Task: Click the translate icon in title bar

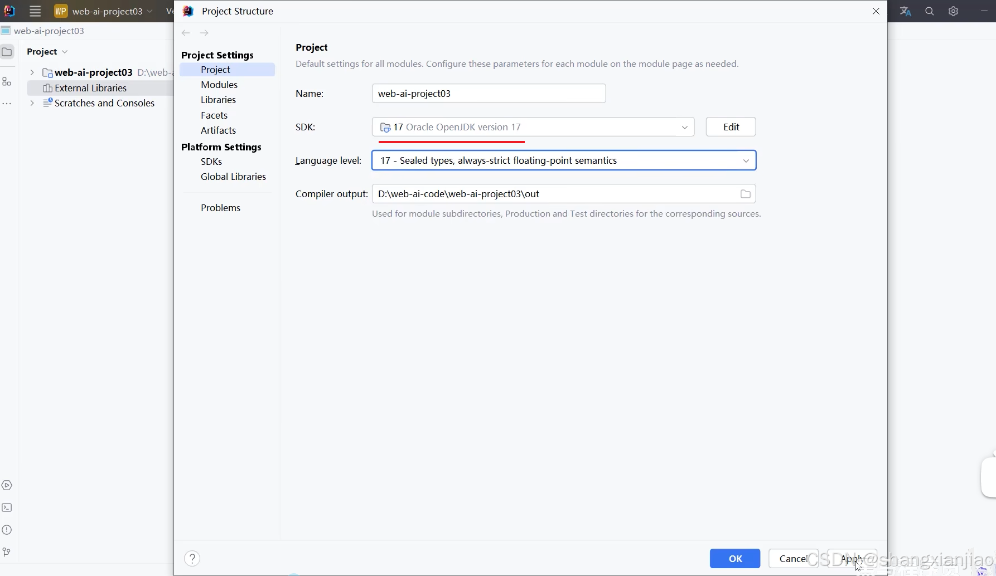Action: point(906,11)
